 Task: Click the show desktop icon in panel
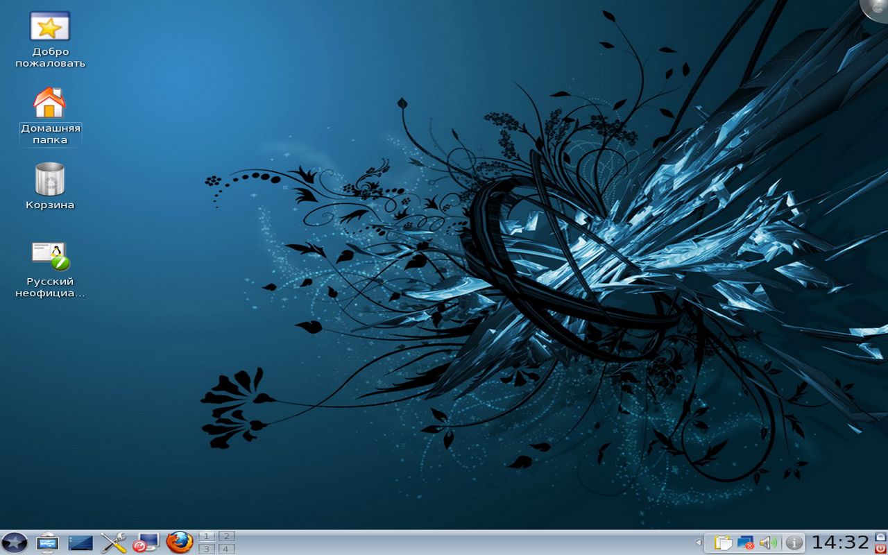[x=47, y=543]
